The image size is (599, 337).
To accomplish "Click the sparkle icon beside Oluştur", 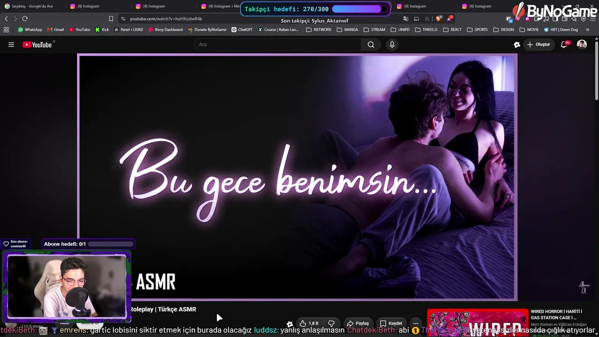I will point(517,44).
